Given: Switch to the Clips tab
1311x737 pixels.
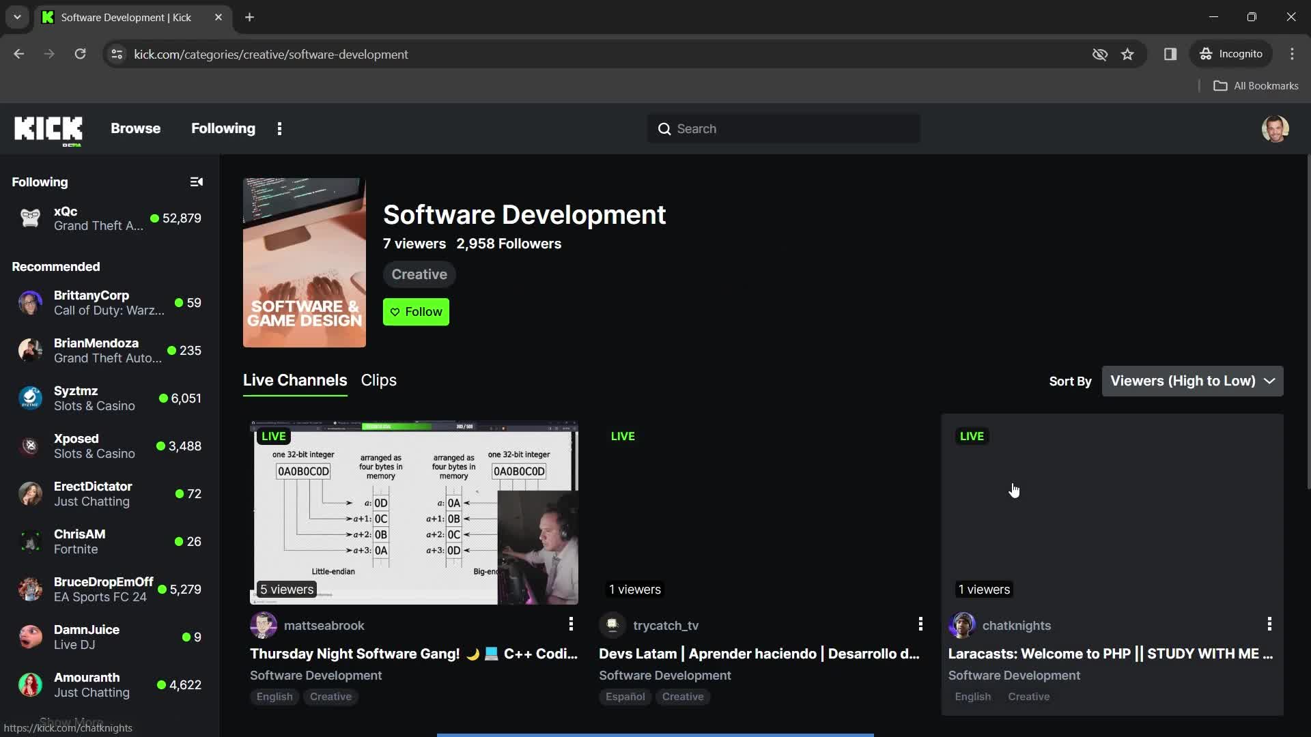Looking at the screenshot, I should pyautogui.click(x=378, y=381).
